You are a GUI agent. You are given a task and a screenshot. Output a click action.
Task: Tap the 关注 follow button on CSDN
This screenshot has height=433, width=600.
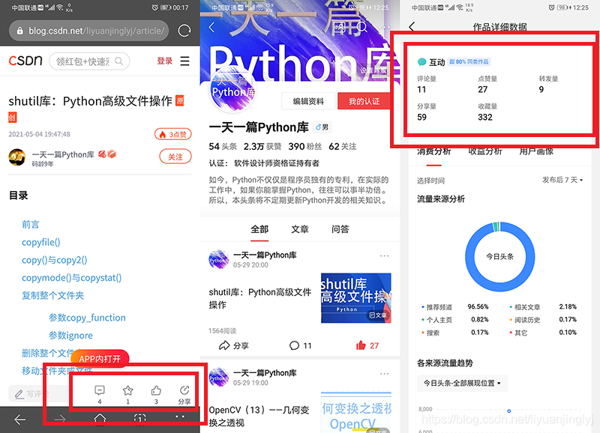click(x=175, y=157)
